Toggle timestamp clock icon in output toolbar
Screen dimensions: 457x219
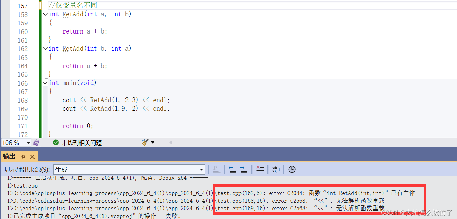[x=292, y=169]
